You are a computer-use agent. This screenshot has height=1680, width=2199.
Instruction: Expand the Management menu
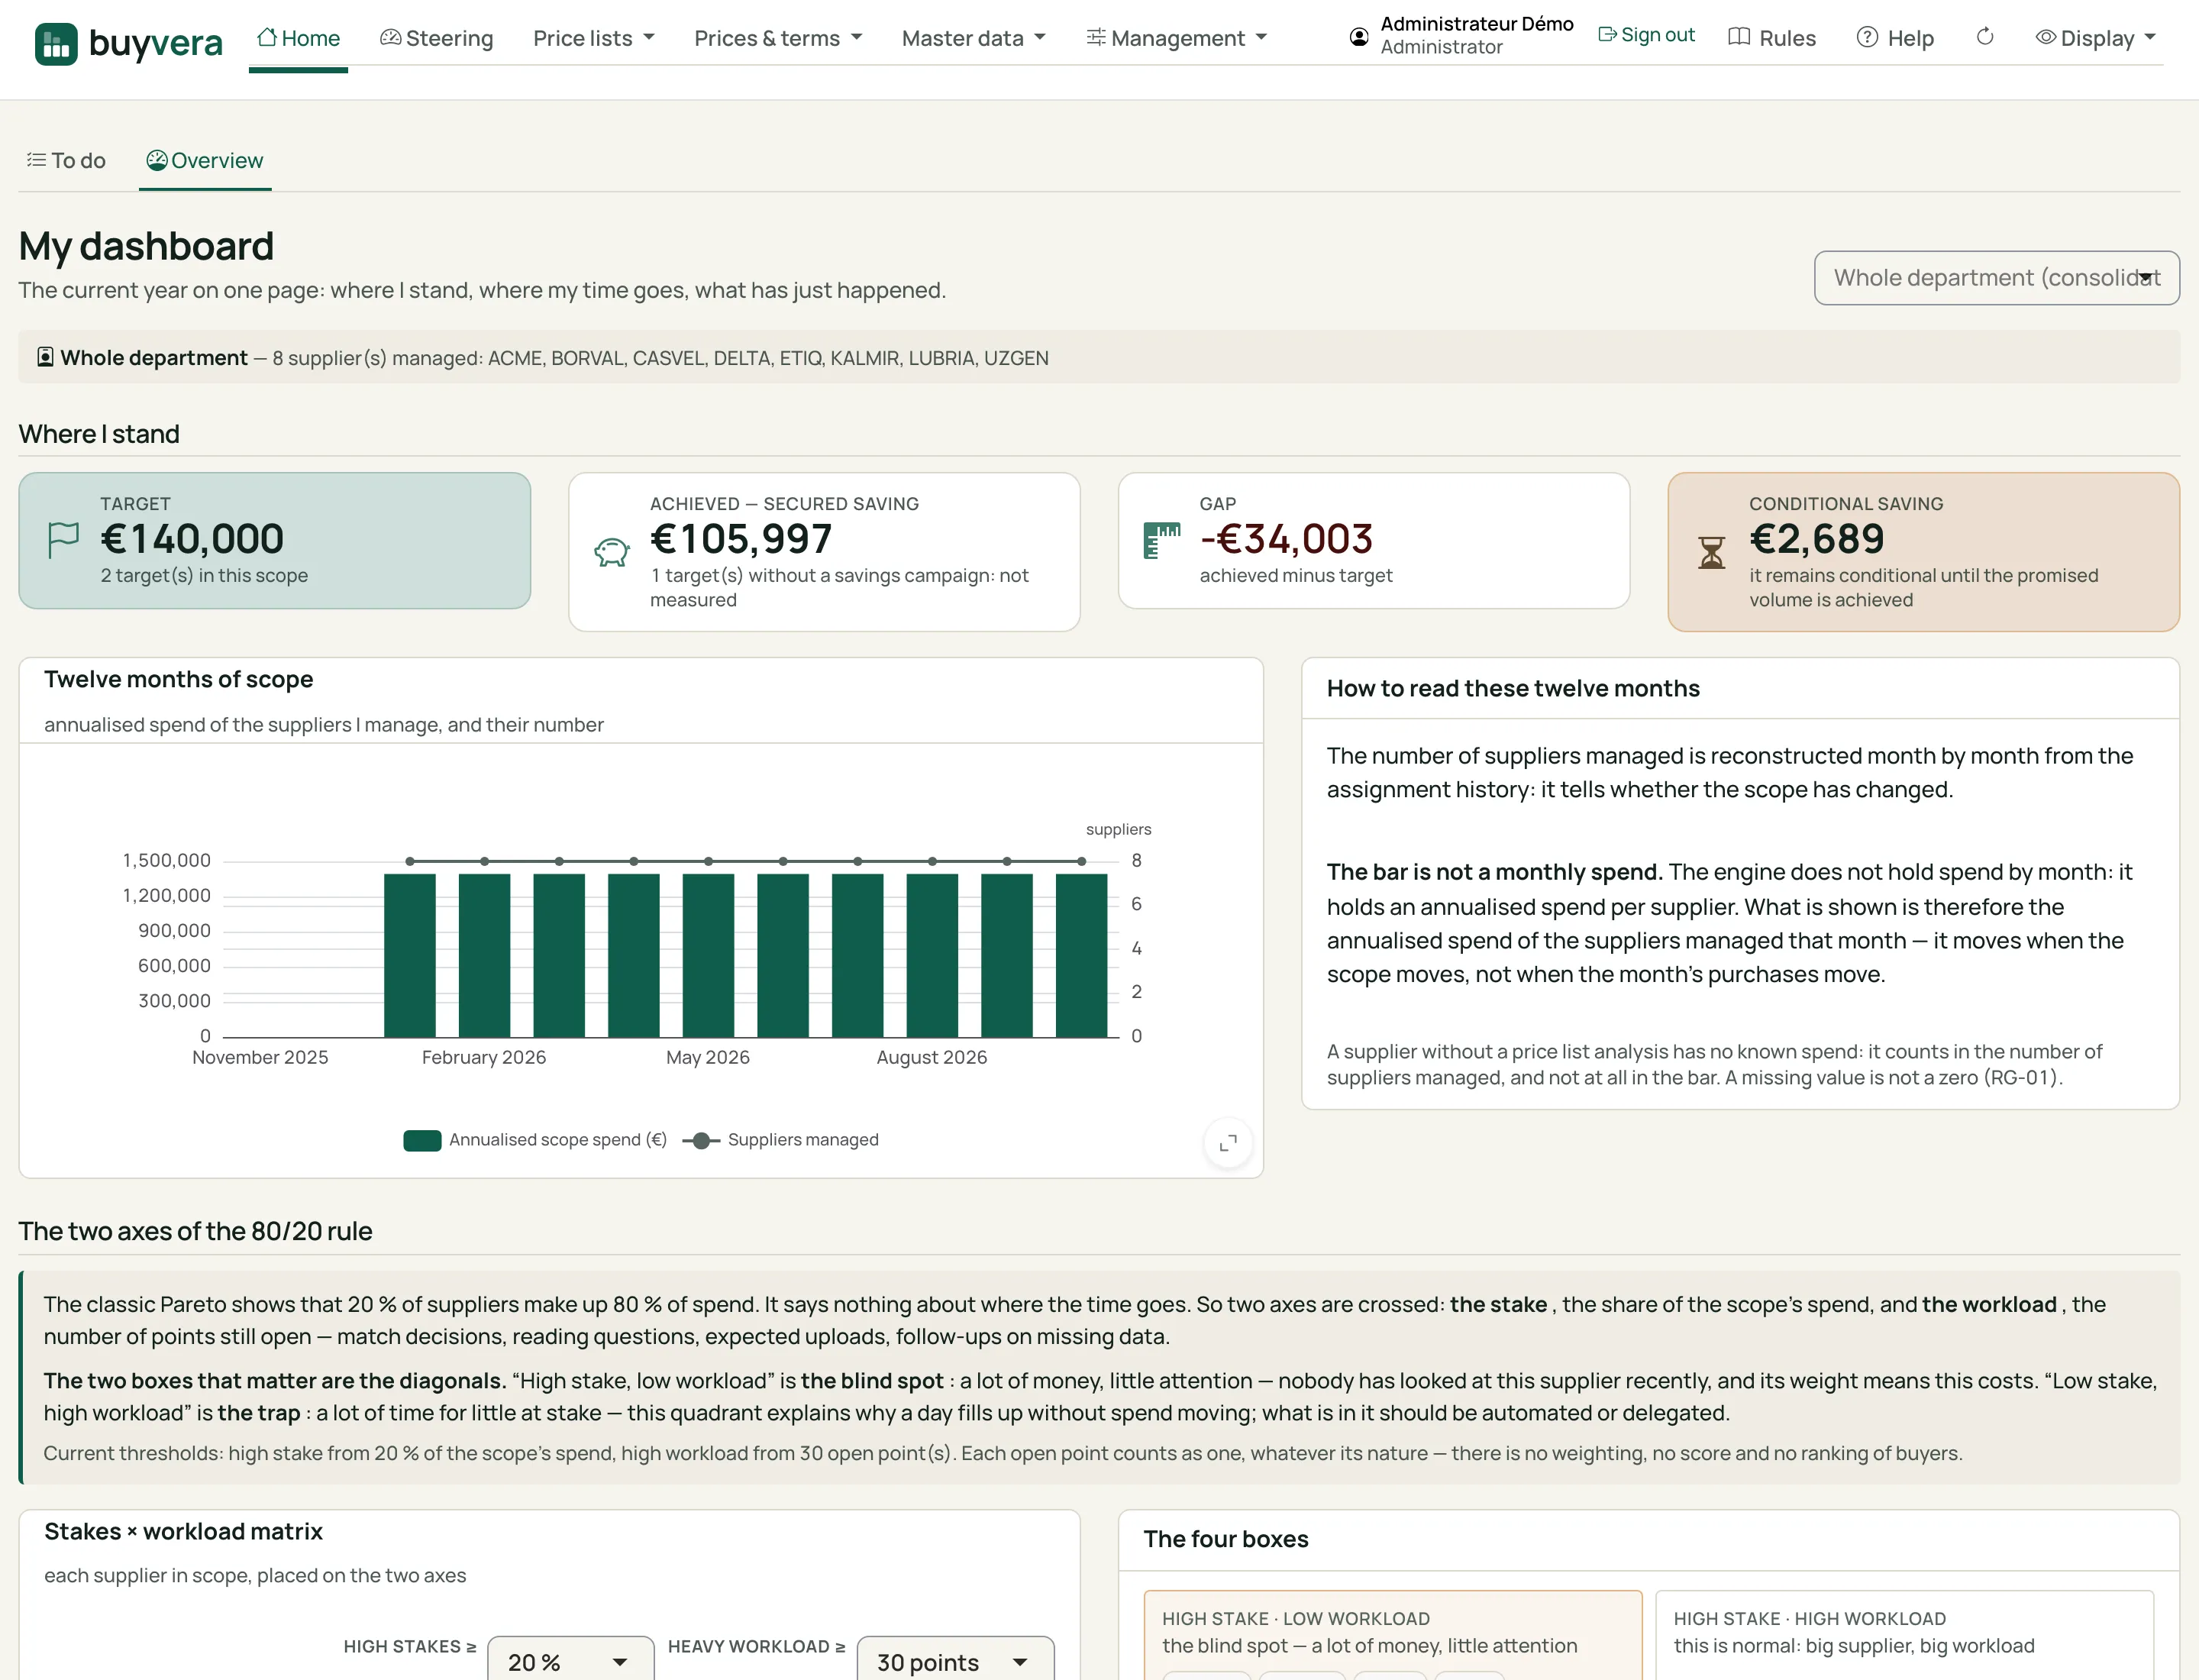pos(1176,38)
